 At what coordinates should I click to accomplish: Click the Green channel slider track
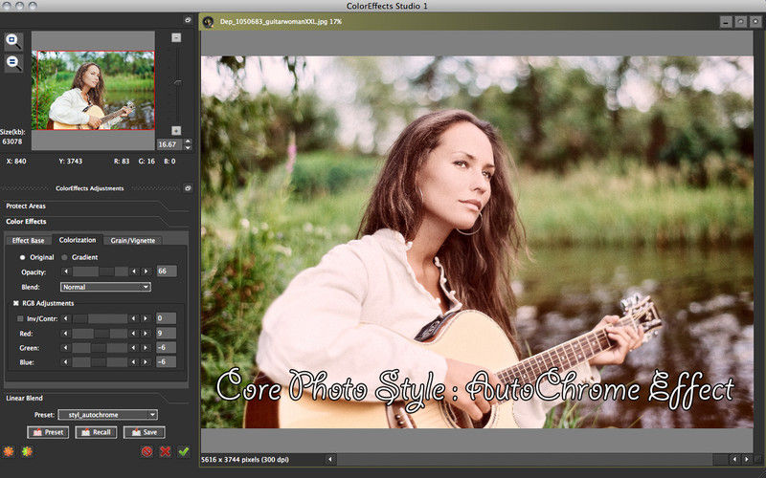[x=101, y=348]
